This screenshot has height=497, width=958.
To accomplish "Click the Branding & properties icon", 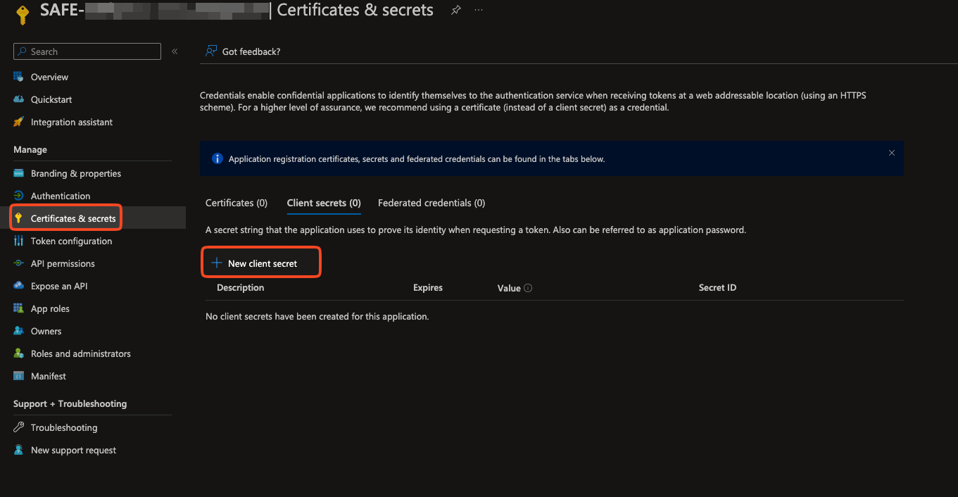I will 19,173.
